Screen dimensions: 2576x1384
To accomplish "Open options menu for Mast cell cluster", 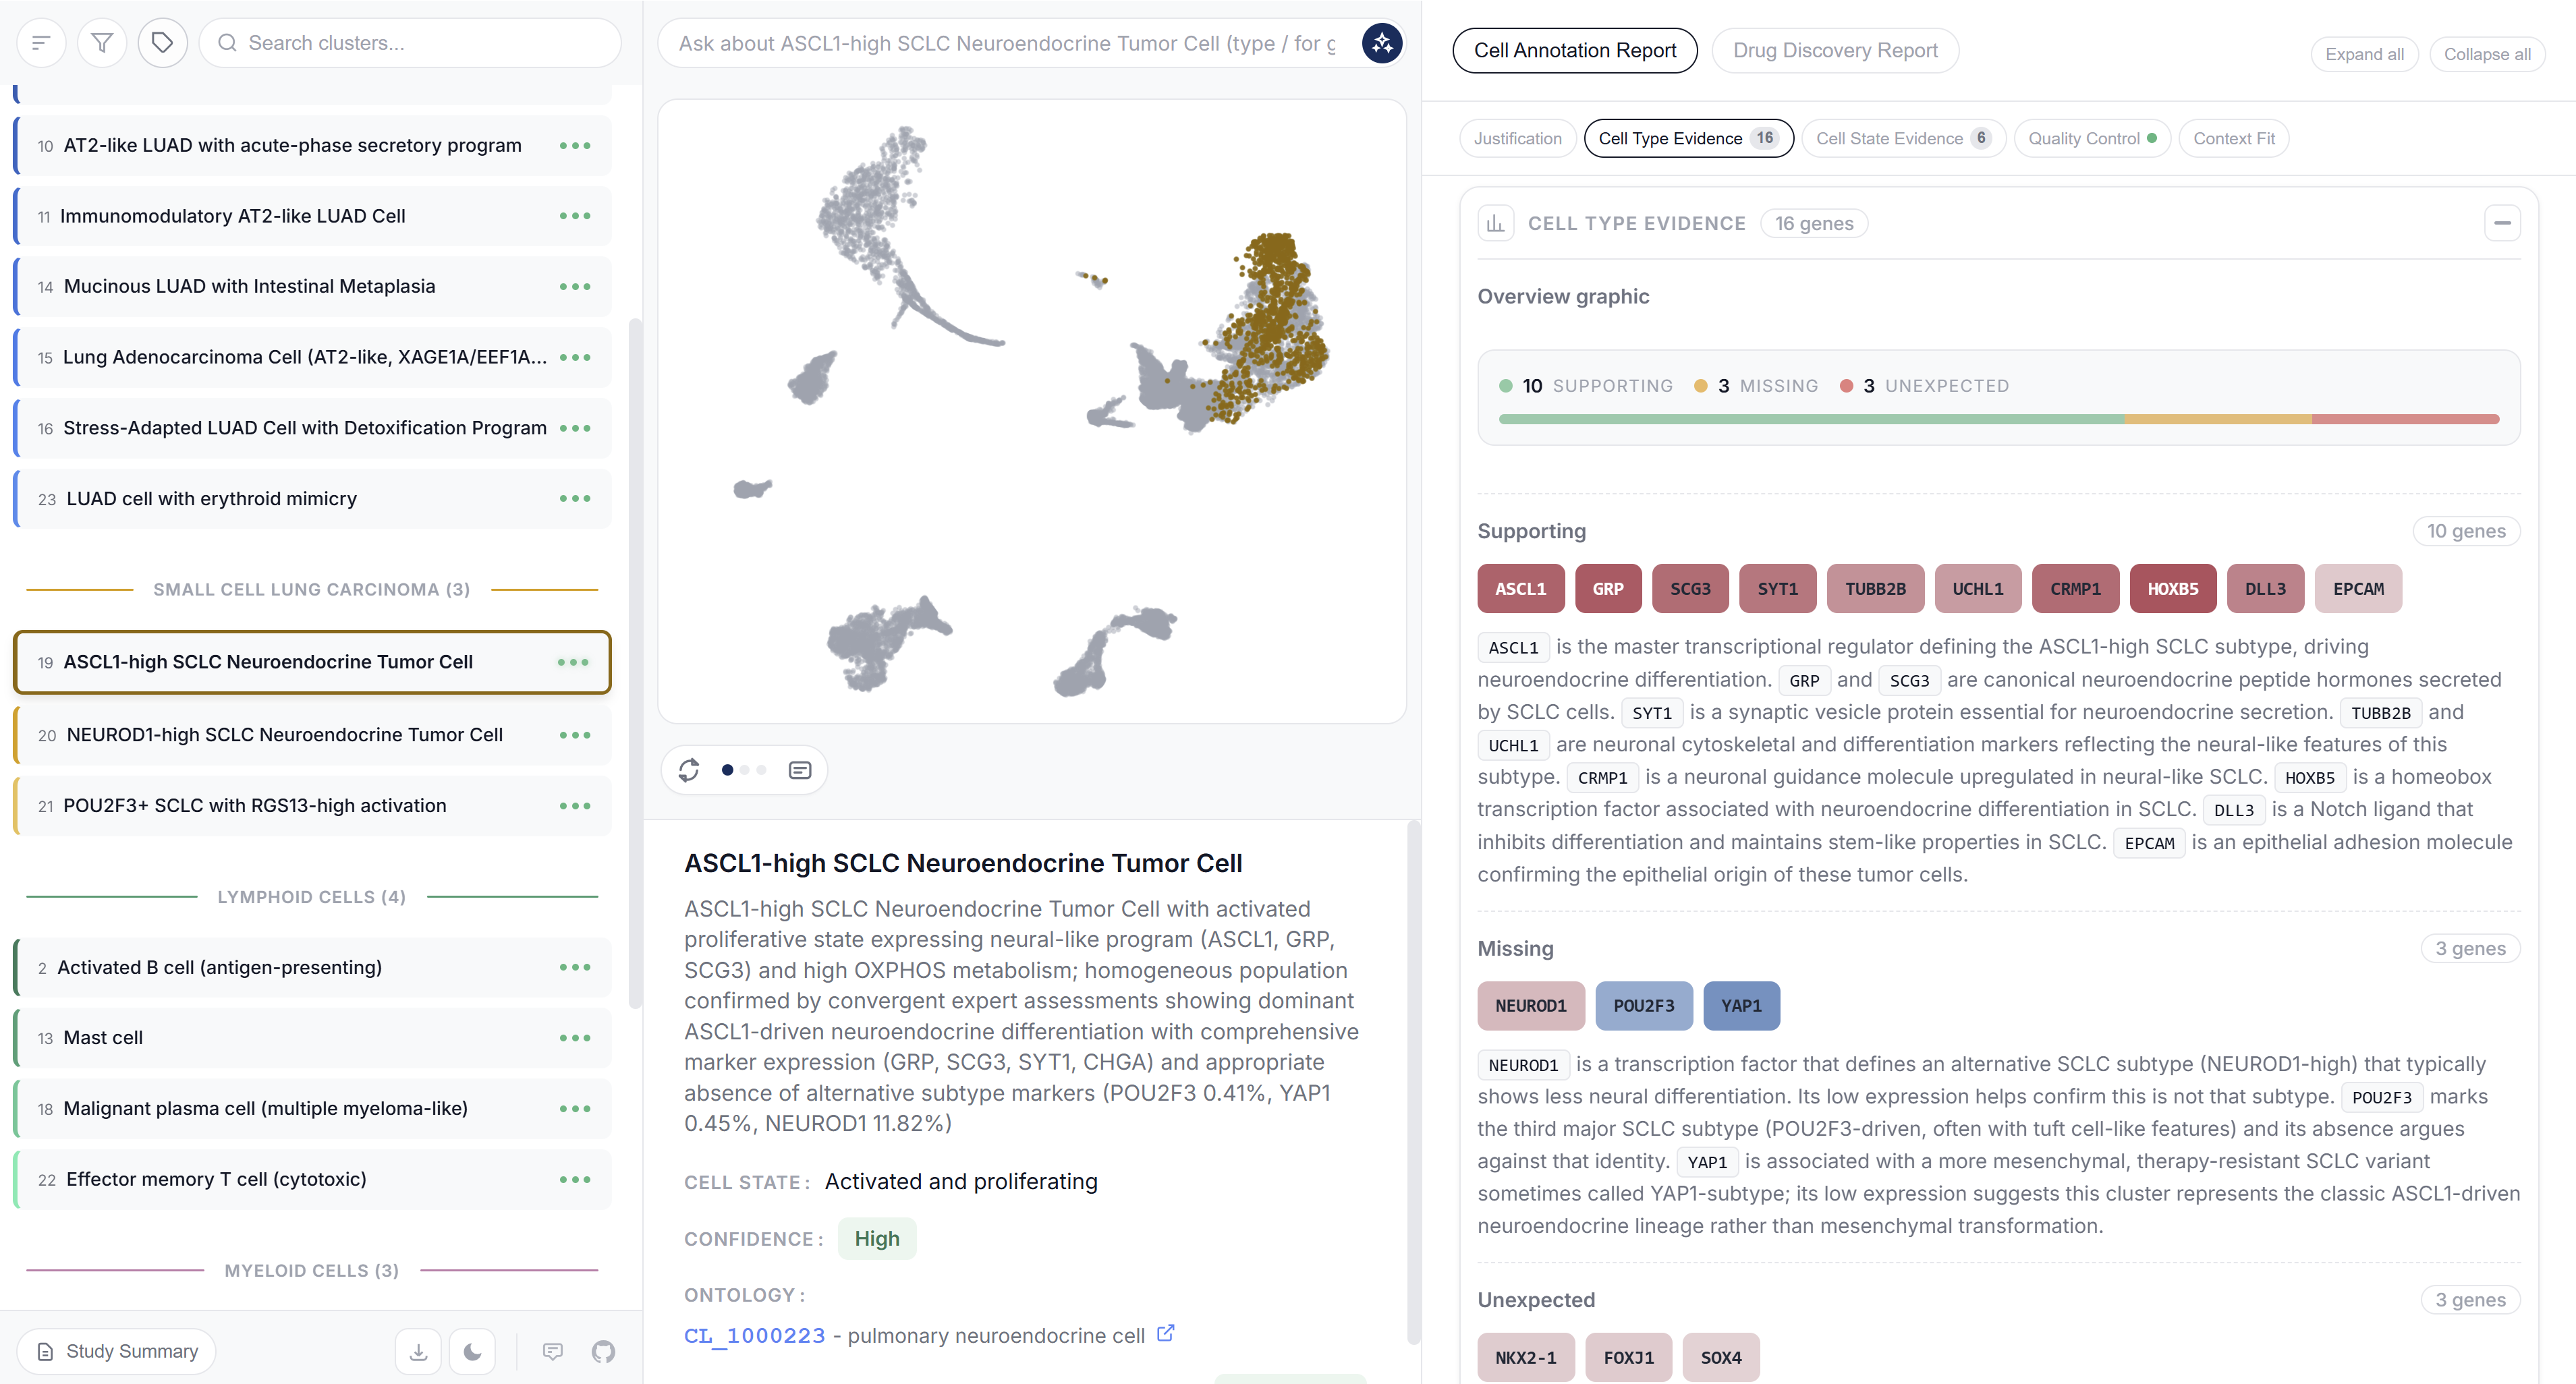I will point(575,1038).
